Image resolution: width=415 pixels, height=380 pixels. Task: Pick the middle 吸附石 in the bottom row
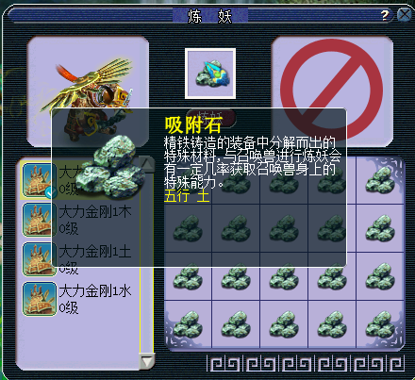[x=284, y=324]
